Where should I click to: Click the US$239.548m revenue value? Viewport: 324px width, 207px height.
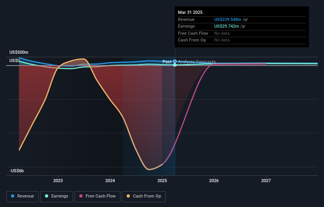(x=228, y=19)
